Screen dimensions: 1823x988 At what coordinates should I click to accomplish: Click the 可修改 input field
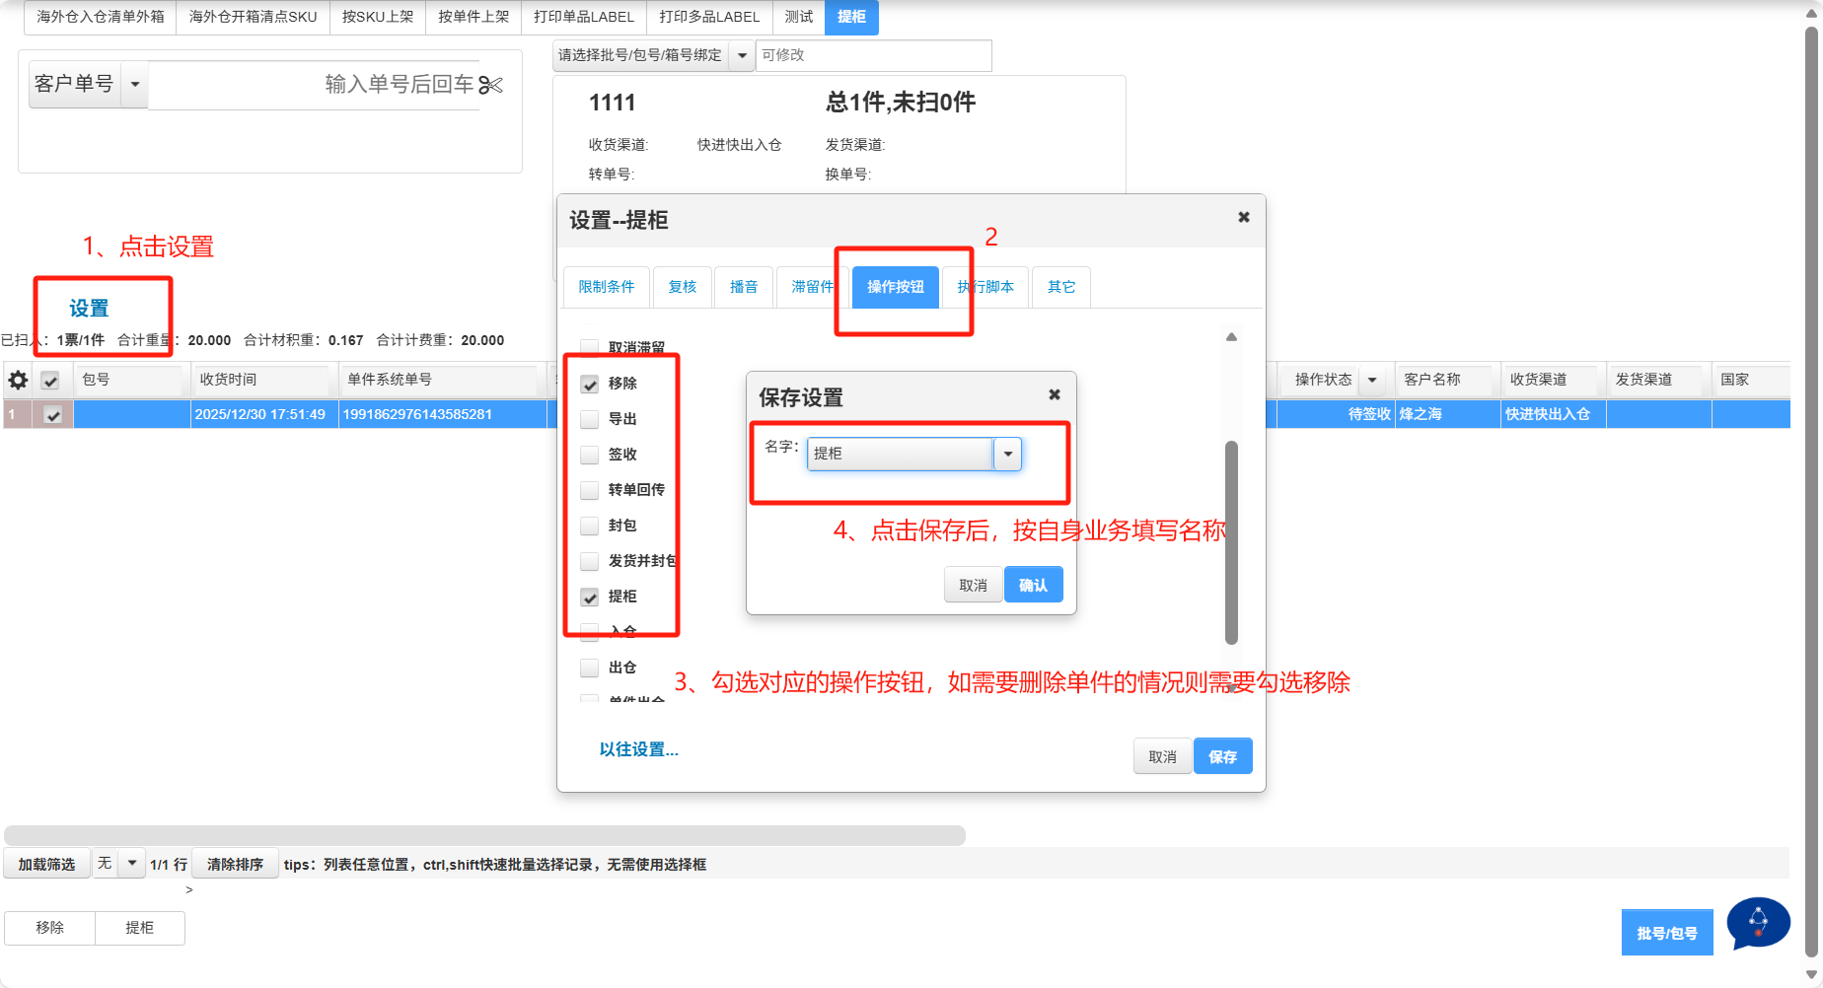(x=872, y=56)
